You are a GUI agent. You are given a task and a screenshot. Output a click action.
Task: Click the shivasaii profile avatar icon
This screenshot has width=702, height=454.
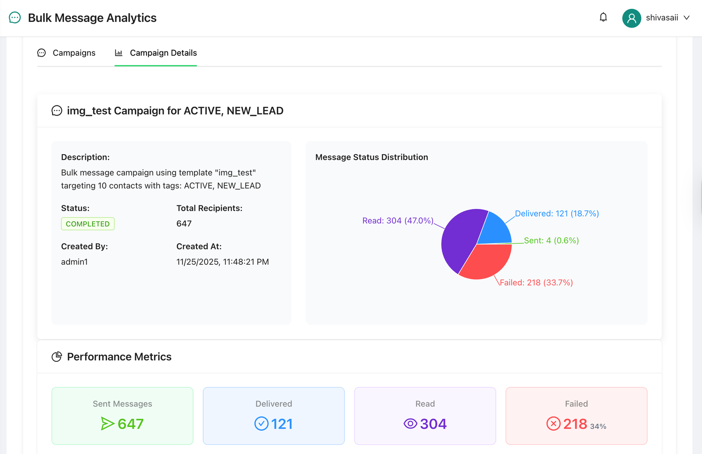point(631,18)
